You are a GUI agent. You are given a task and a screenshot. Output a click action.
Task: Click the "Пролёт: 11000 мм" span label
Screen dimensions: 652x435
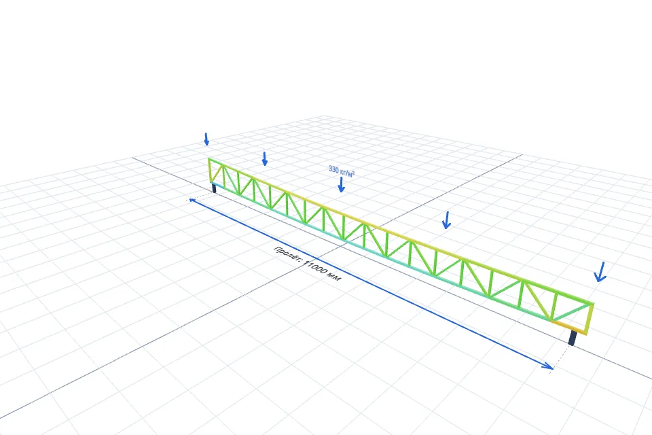tap(307, 264)
